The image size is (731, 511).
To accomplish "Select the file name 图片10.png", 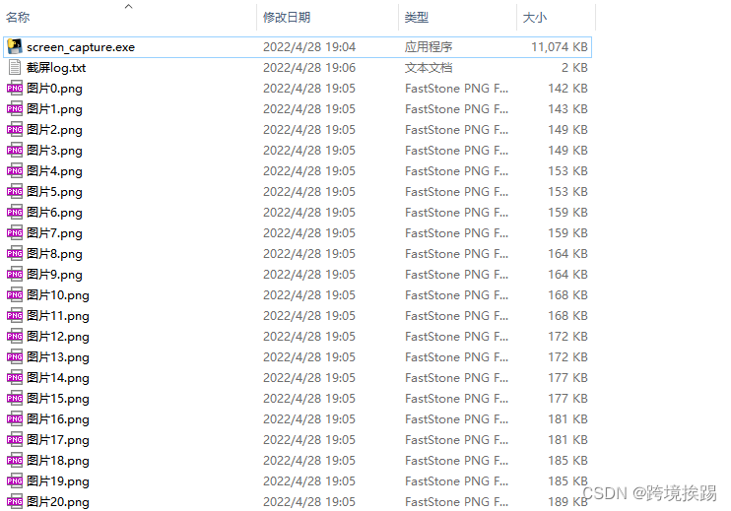I will click(x=58, y=295).
